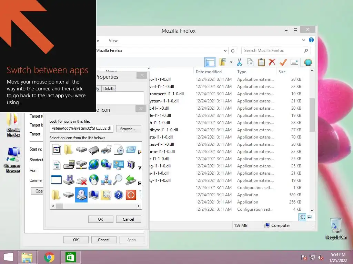Select the memory chip icon

[x=94, y=150]
